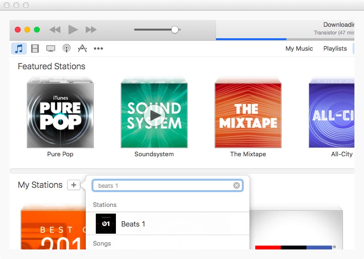The image size is (364, 259).
Task: Click the iTunes green zoom button
Action: tap(37, 30)
